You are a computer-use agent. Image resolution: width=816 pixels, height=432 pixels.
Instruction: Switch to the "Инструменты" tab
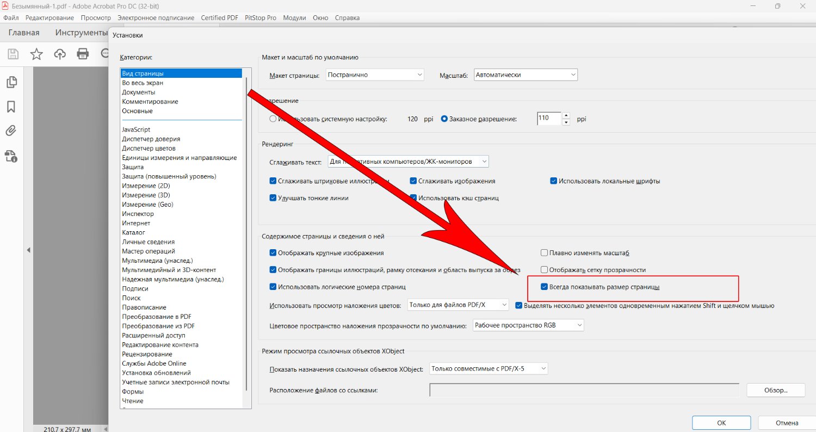click(x=82, y=33)
